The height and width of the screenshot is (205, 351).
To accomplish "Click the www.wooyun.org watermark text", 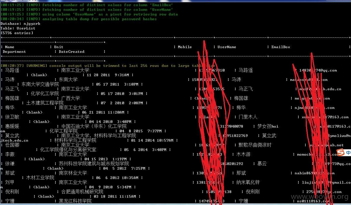I will click(319, 197).
